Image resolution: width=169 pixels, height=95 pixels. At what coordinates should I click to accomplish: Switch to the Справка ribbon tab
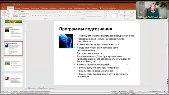click(94, 8)
